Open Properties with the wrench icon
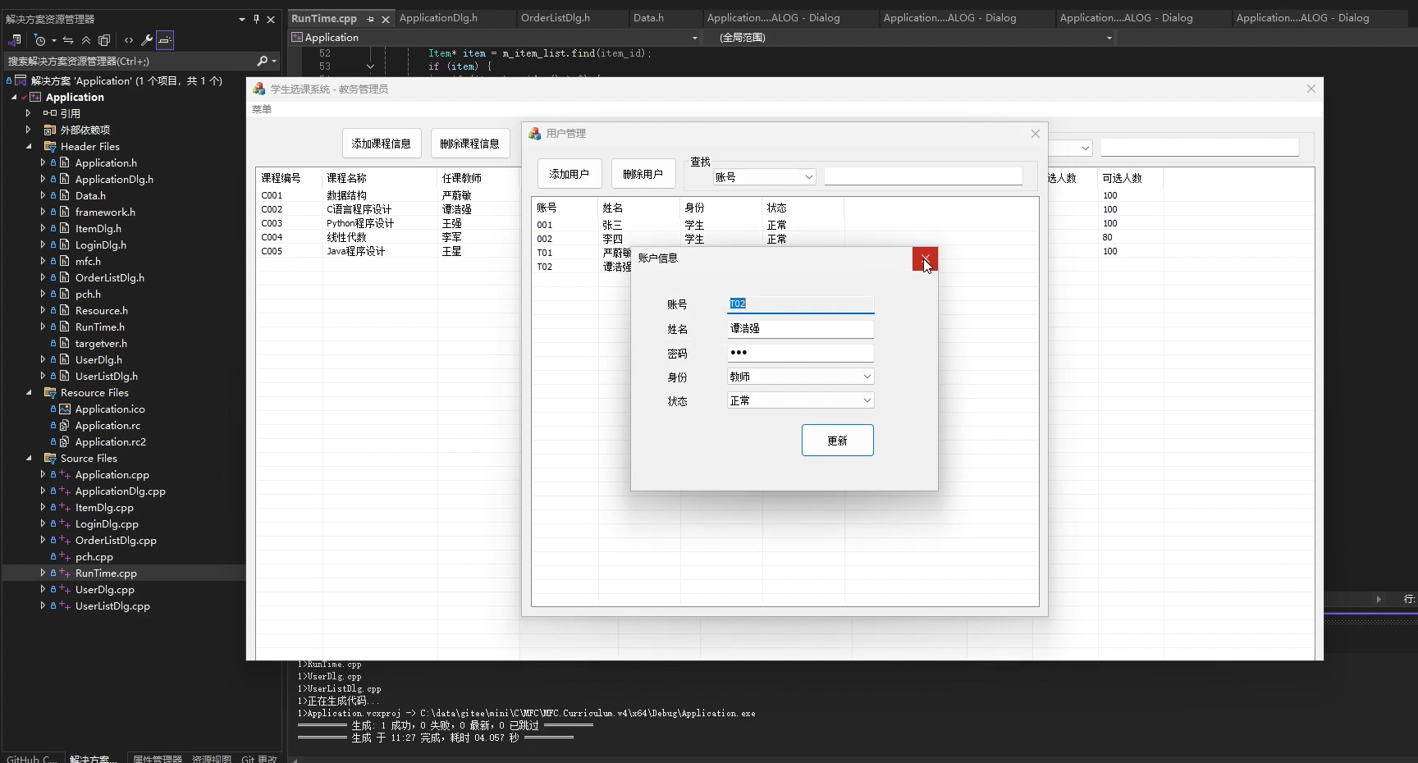1418x763 pixels. pyautogui.click(x=147, y=39)
